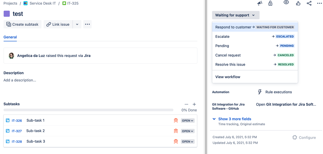
Task: Toggle the eye watch icon
Action: pos(286,3)
